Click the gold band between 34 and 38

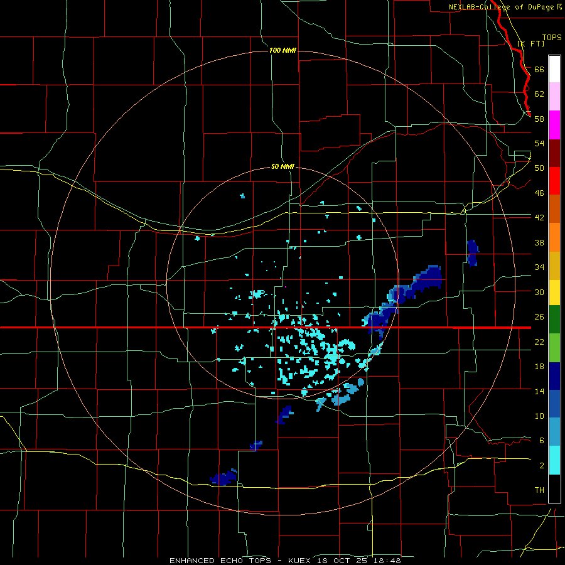tap(554, 266)
